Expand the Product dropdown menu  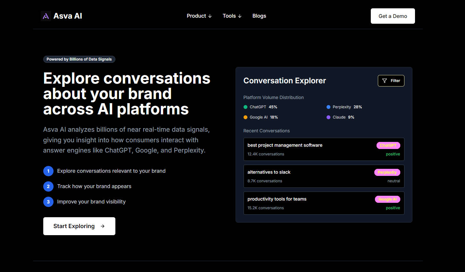[199, 16]
